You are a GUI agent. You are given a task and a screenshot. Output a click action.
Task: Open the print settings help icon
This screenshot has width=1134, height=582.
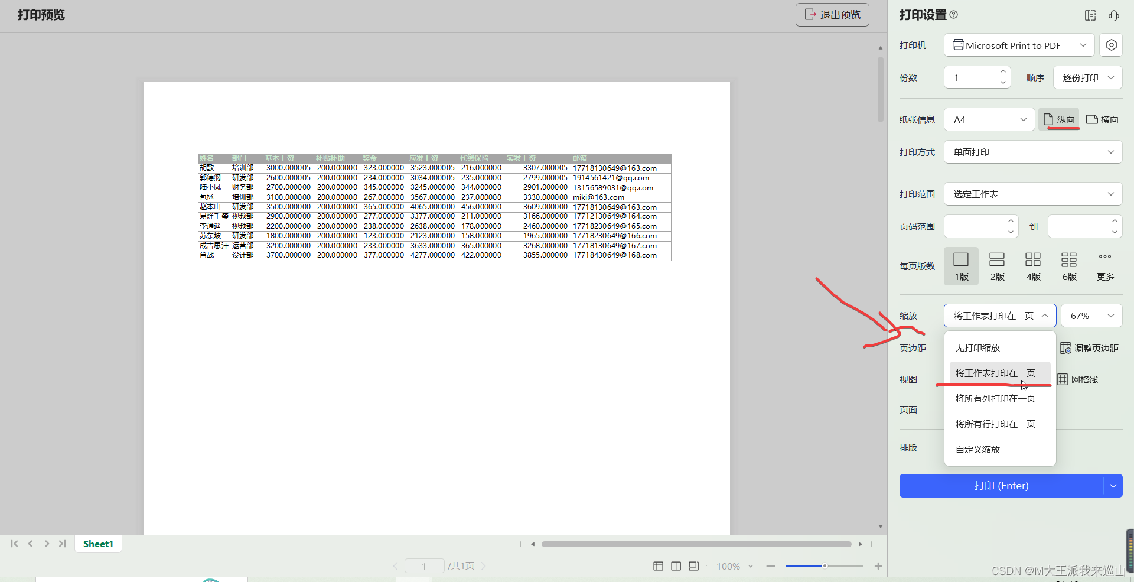tap(954, 15)
